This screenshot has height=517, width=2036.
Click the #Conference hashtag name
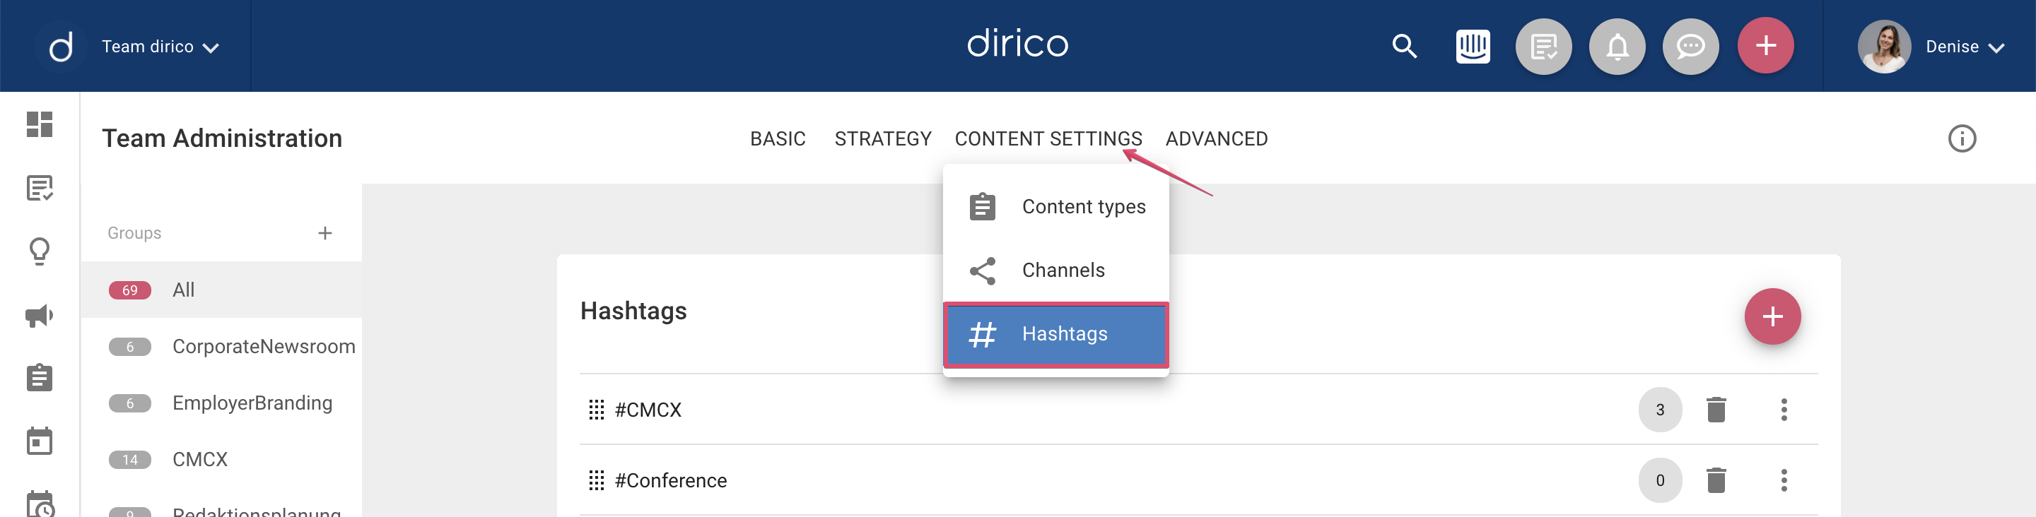670,481
